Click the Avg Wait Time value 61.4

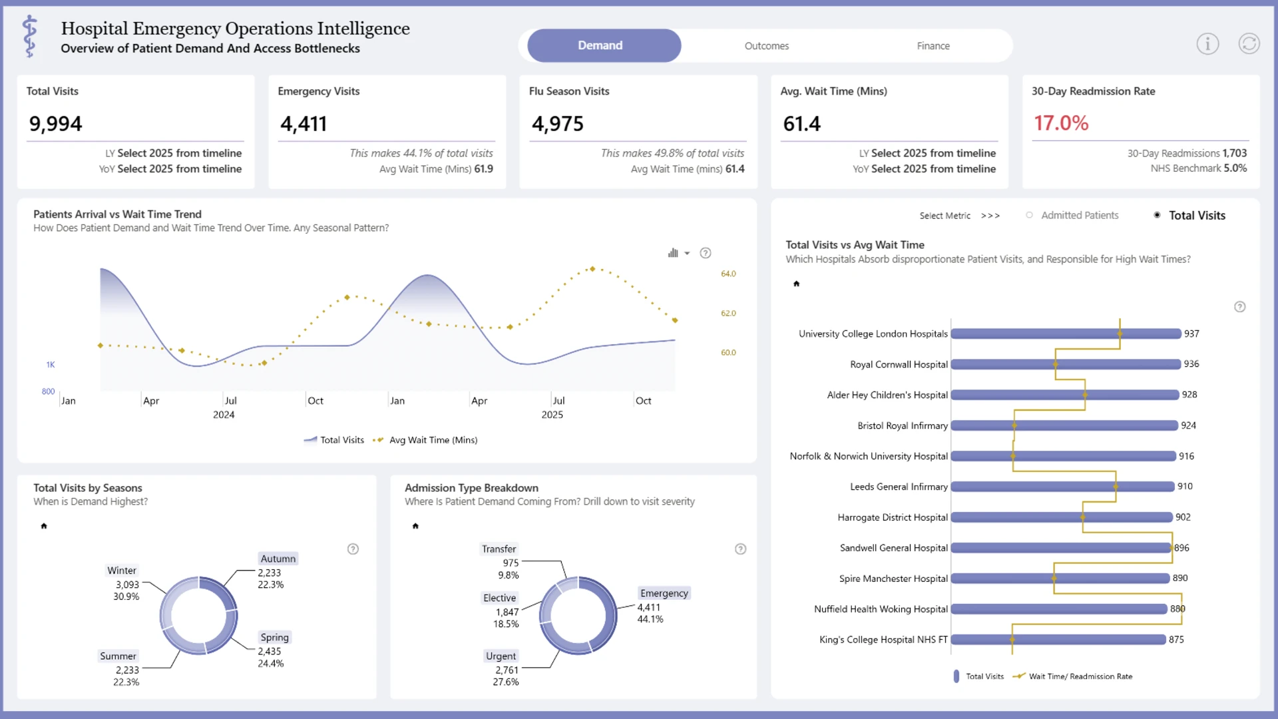(x=801, y=123)
